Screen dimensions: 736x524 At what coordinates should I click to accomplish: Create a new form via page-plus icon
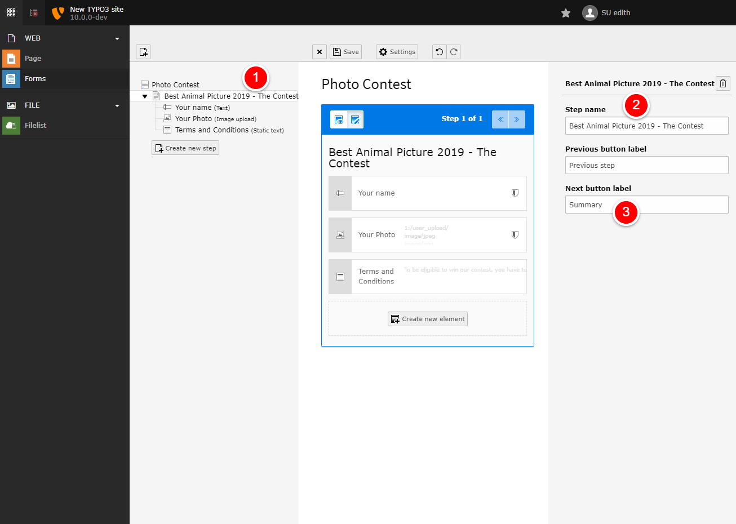pos(143,51)
